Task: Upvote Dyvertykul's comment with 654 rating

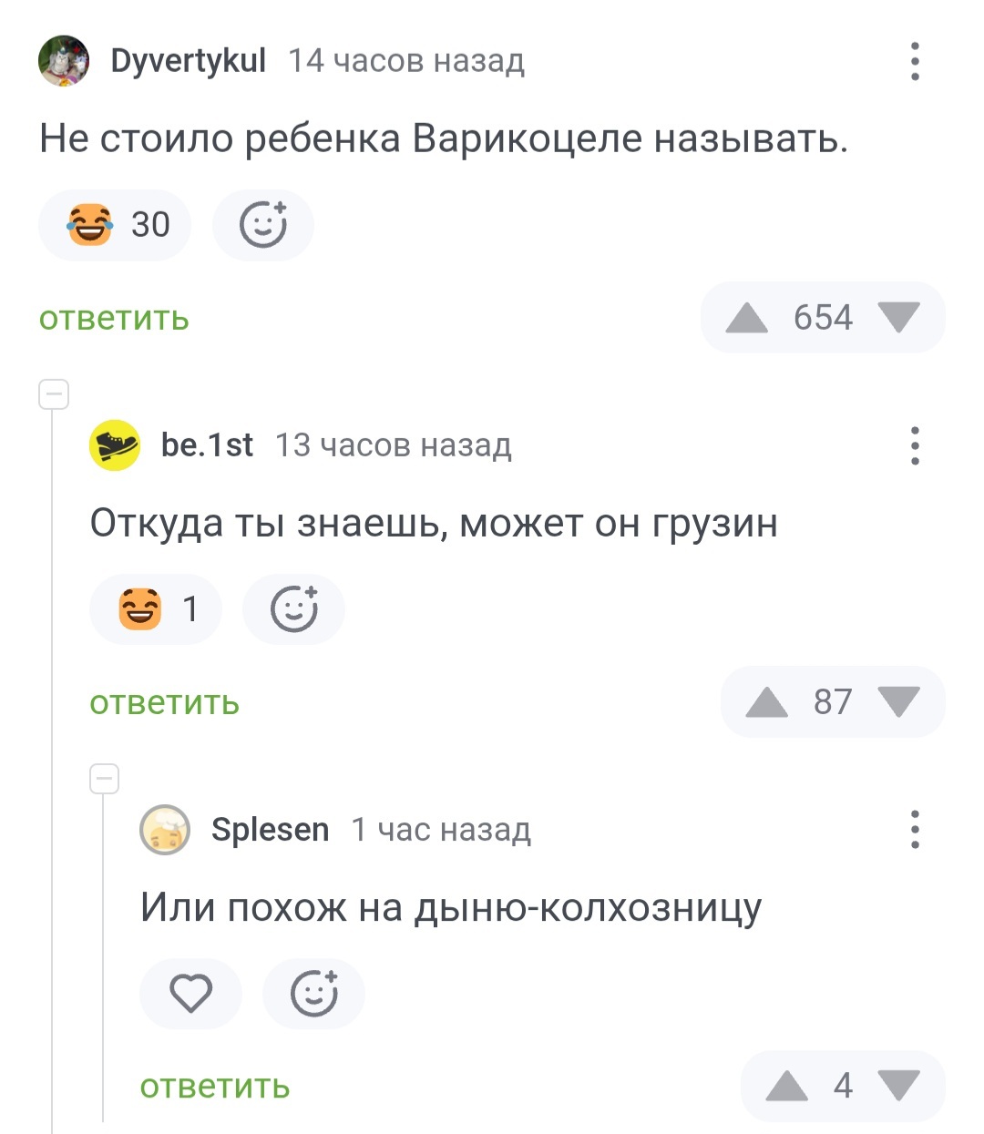Action: [747, 318]
